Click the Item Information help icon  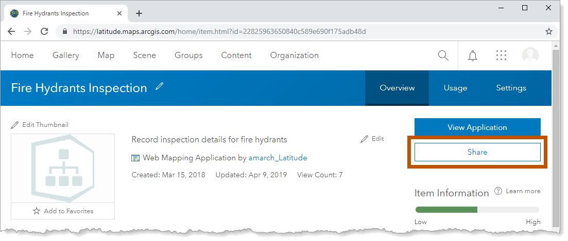498,191
